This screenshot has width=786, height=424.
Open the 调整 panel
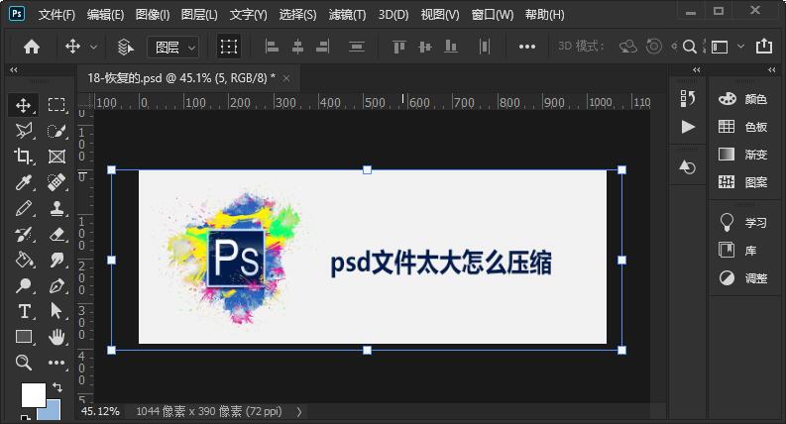[742, 278]
